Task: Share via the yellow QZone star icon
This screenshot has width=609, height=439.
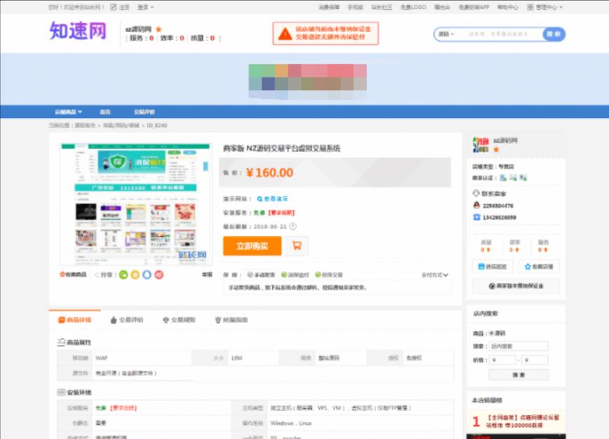Action: click(x=135, y=275)
